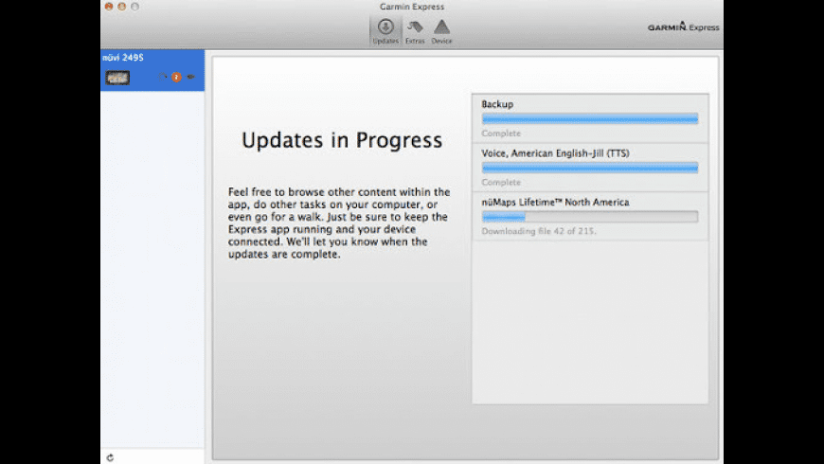
Task: Click the 'Updates in Progress' heading
Action: pyautogui.click(x=342, y=140)
